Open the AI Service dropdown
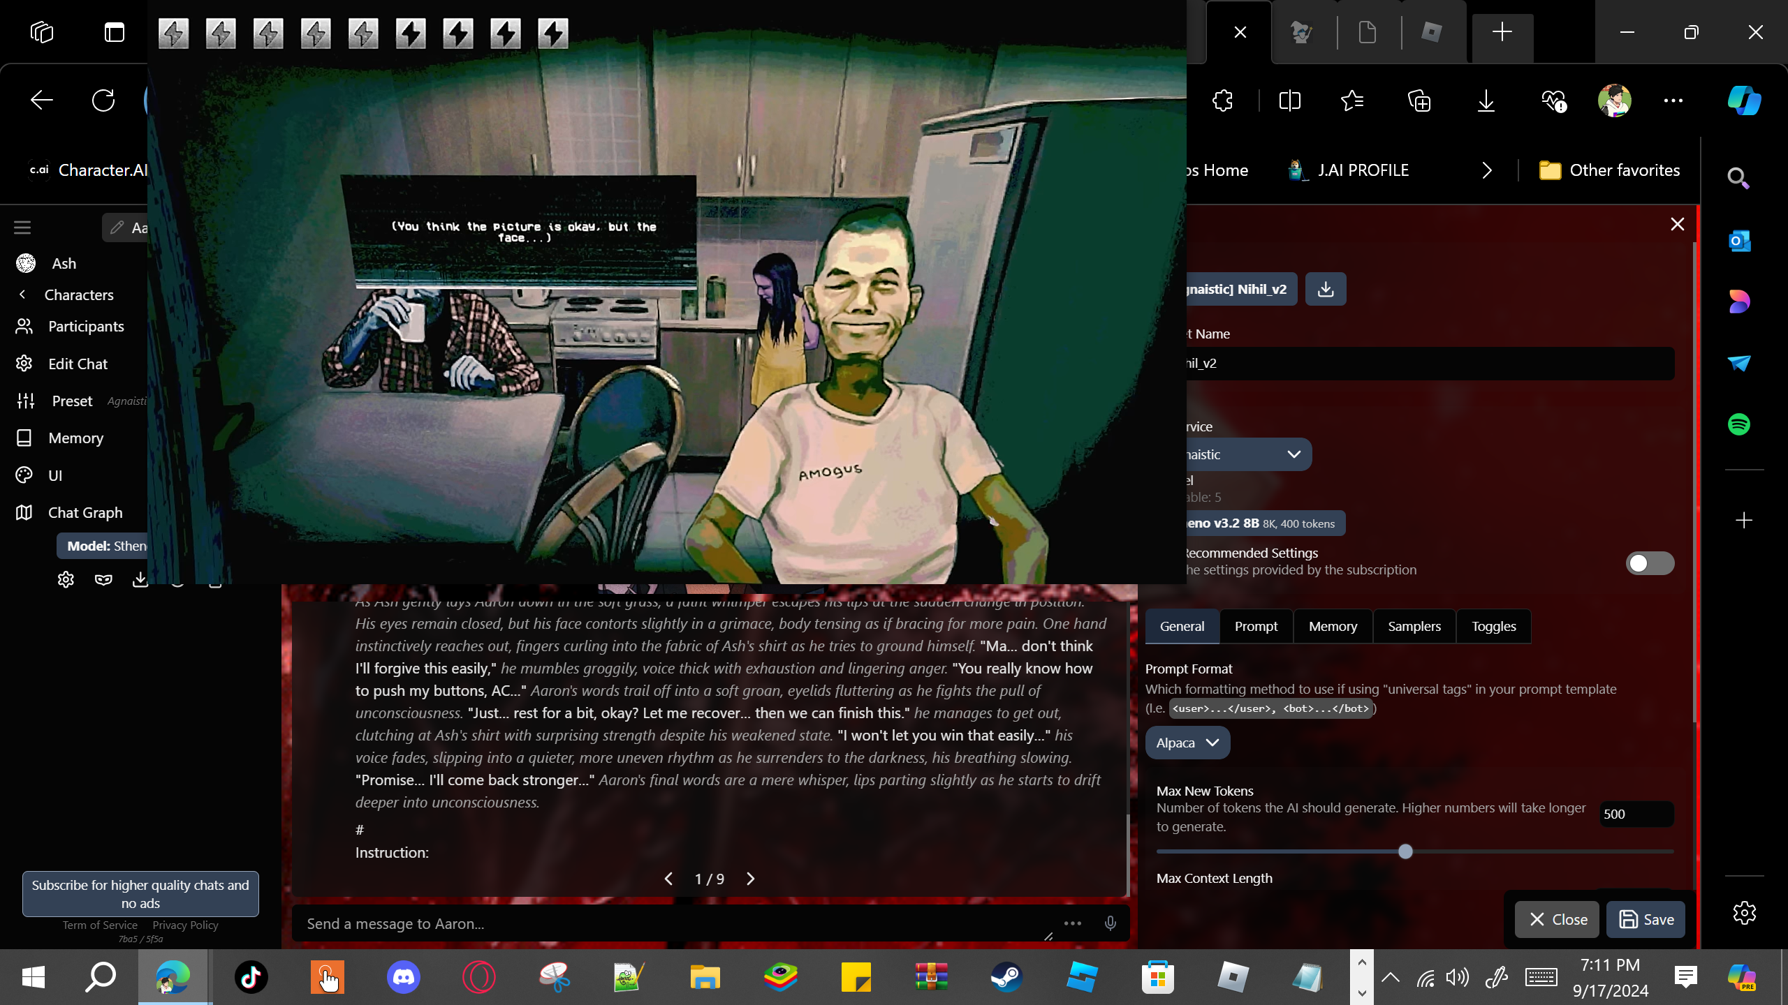Screen dimensions: 1788x1005 pyautogui.click(x=1247, y=454)
